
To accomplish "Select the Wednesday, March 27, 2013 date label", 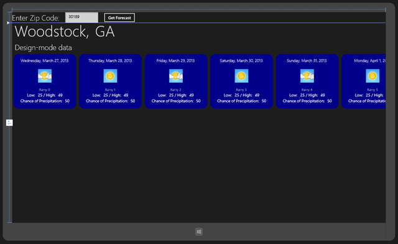I will pyautogui.click(x=44, y=60).
